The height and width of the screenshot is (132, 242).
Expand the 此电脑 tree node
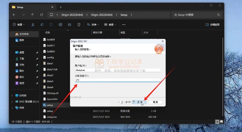pyautogui.click(x=12, y=95)
